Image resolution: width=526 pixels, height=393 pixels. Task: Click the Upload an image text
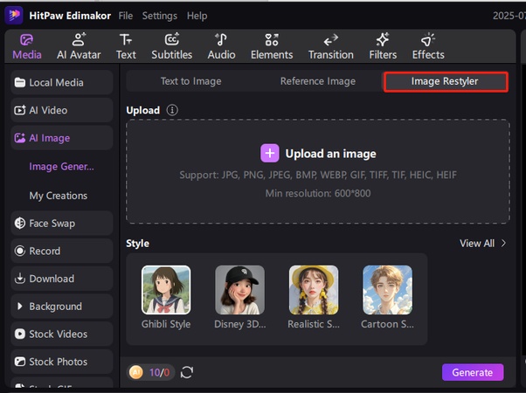tap(331, 154)
